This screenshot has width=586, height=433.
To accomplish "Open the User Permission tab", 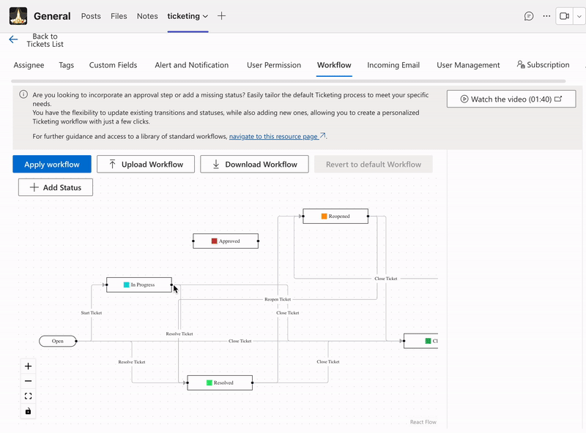I will 274,65.
